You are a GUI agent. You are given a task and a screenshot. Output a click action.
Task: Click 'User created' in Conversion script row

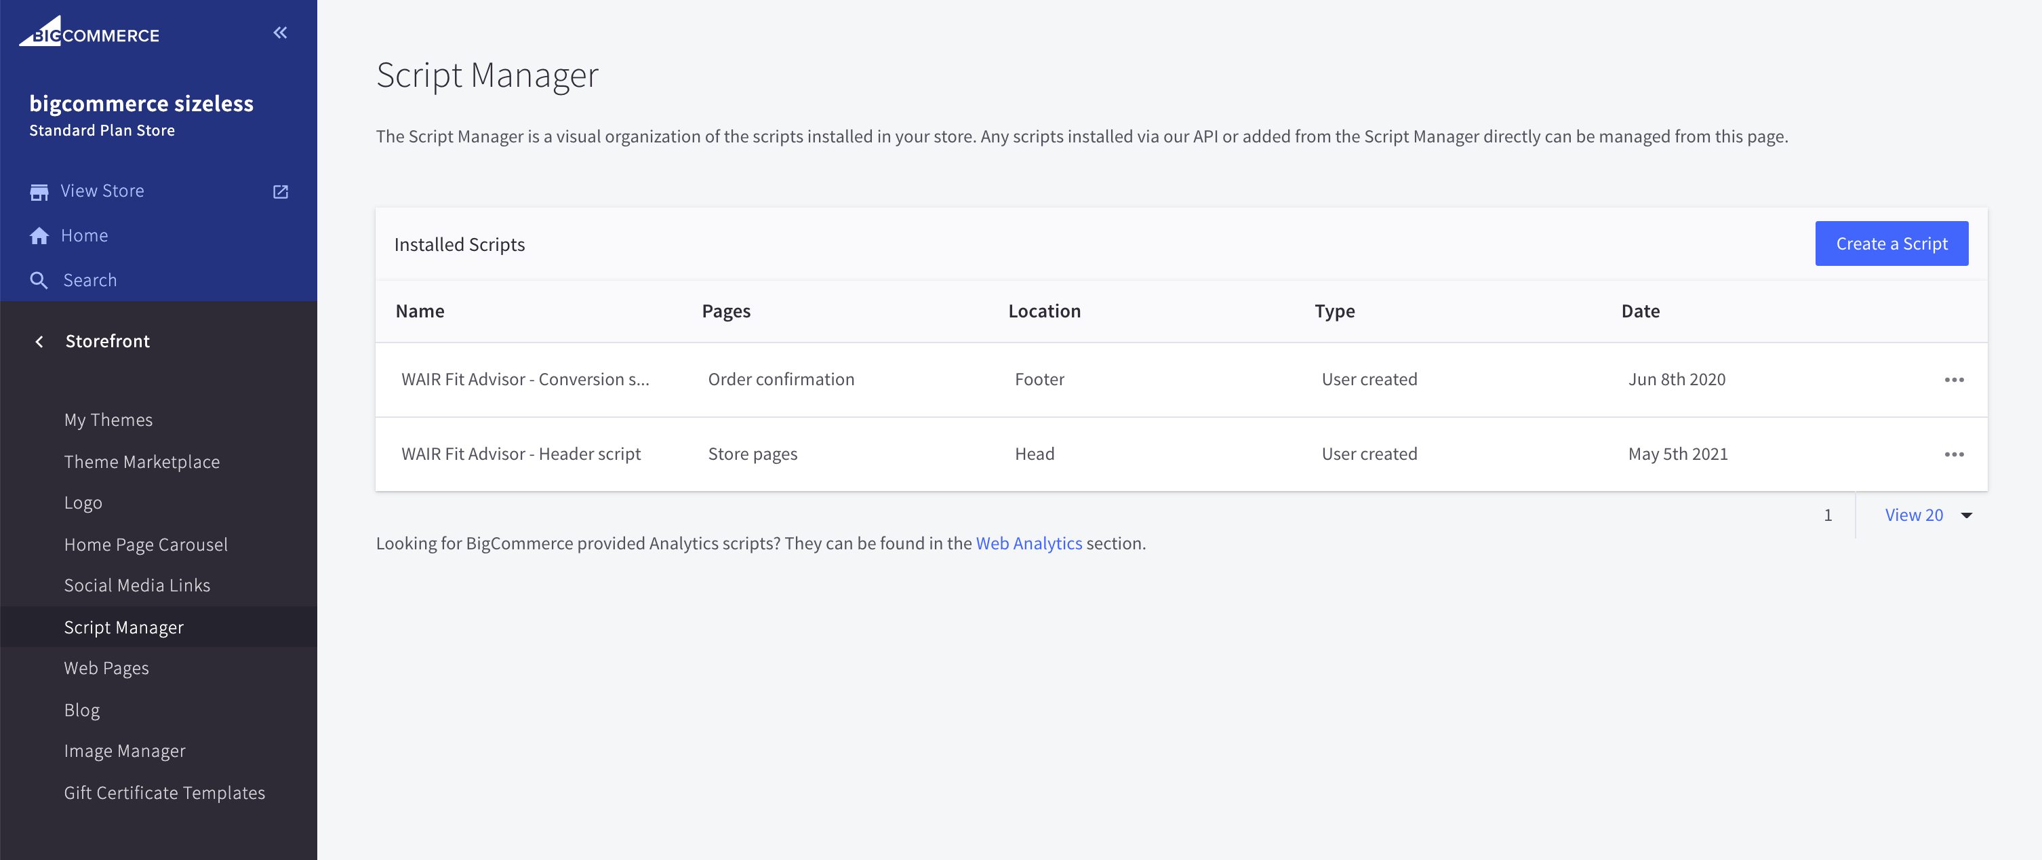coord(1369,379)
